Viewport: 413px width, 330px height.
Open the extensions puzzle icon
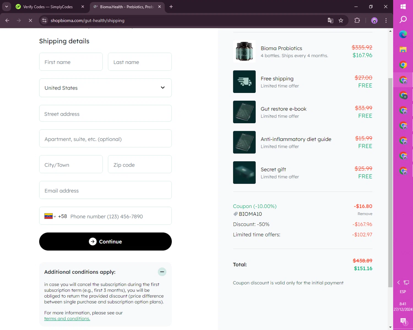(357, 20)
